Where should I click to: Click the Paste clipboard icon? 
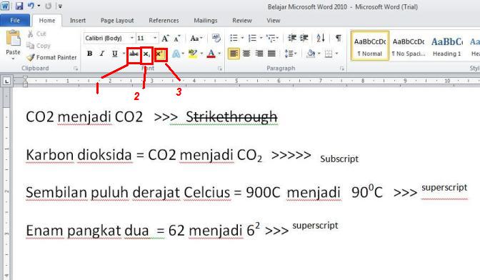13,39
